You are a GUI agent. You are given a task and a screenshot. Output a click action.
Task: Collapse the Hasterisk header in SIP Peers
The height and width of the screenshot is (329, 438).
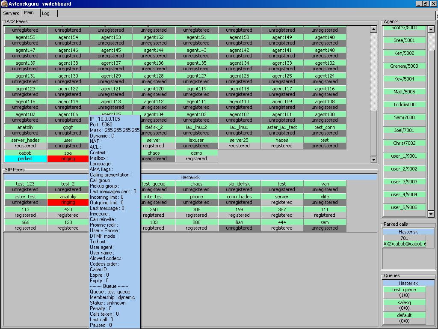[190, 177]
